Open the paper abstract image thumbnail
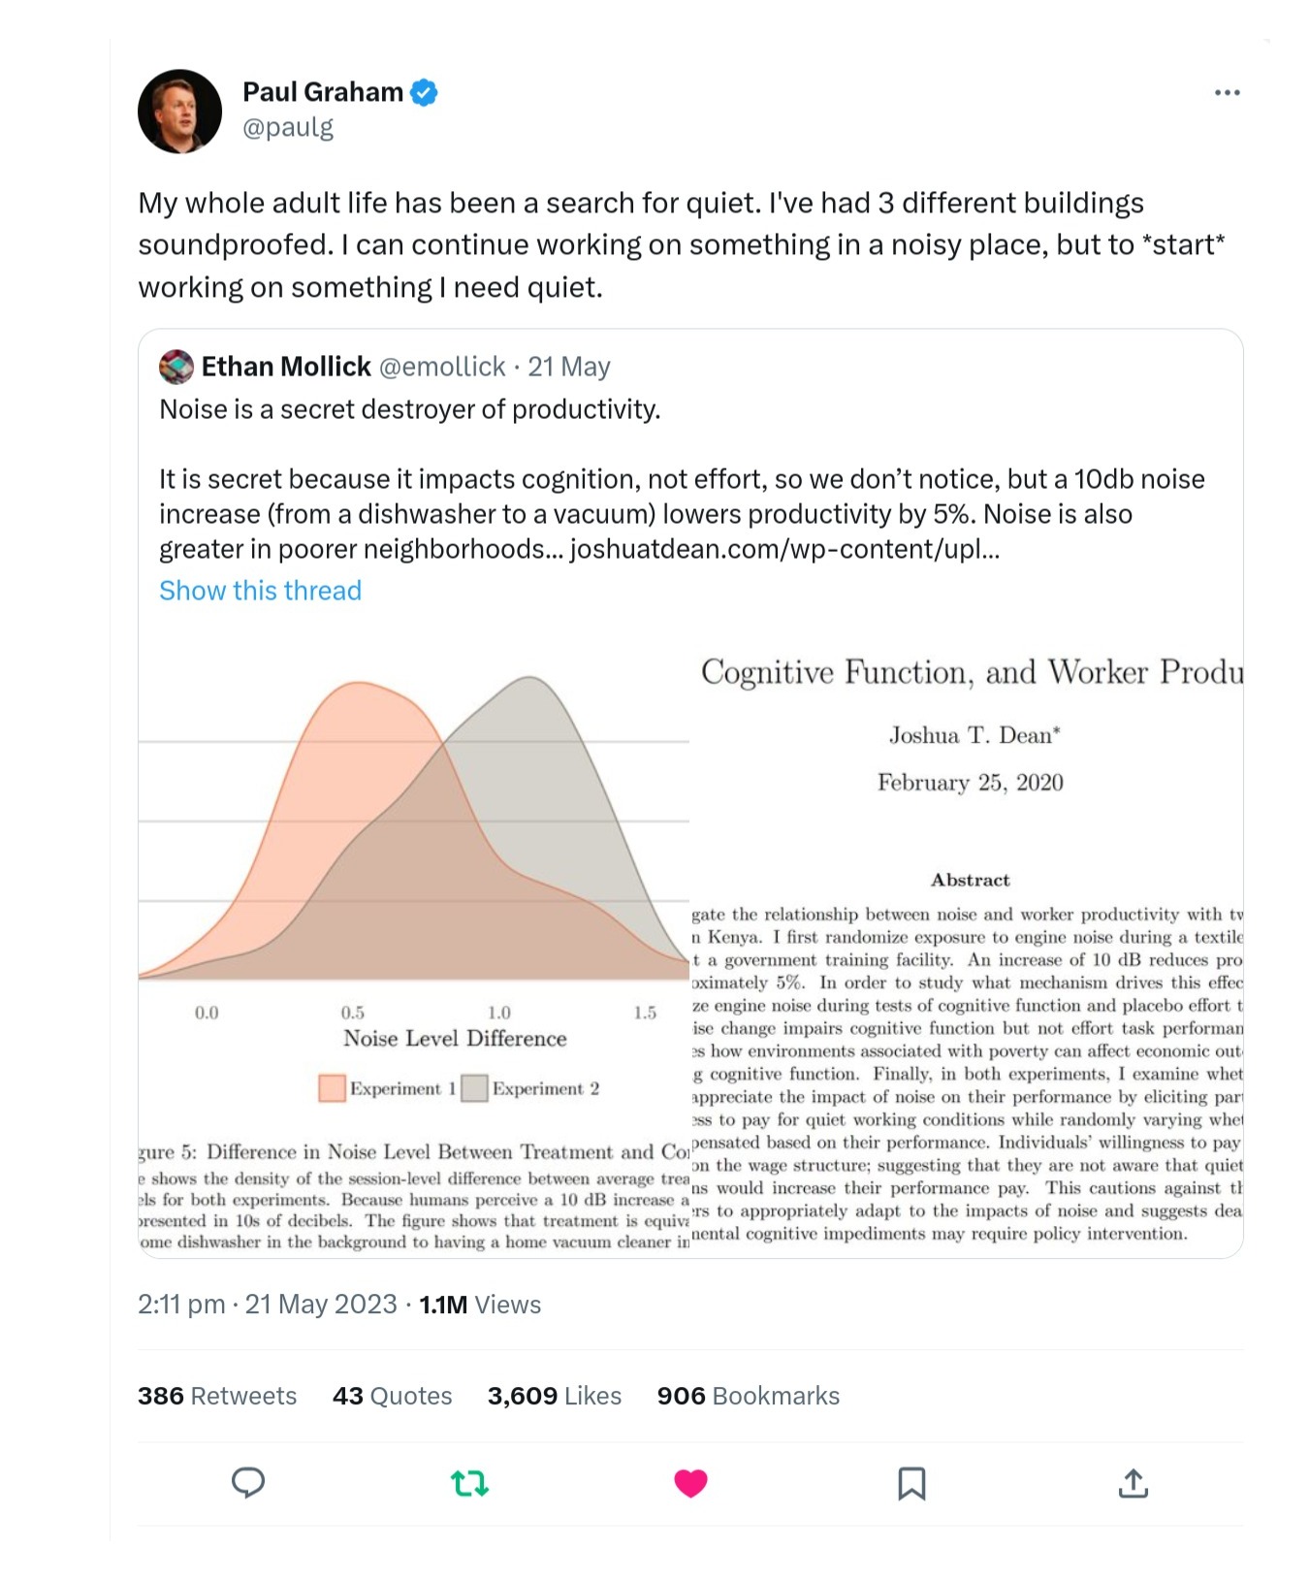Image resolution: width=1309 pixels, height=1580 pixels. [x=967, y=941]
